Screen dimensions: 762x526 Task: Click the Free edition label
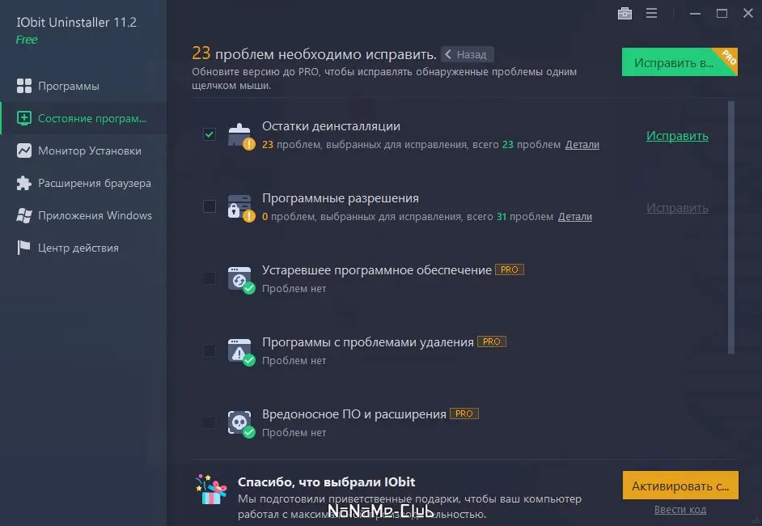pyautogui.click(x=27, y=40)
